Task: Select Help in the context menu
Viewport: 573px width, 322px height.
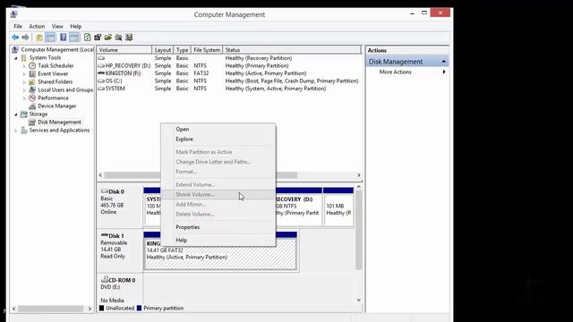Action: pyautogui.click(x=218, y=241)
